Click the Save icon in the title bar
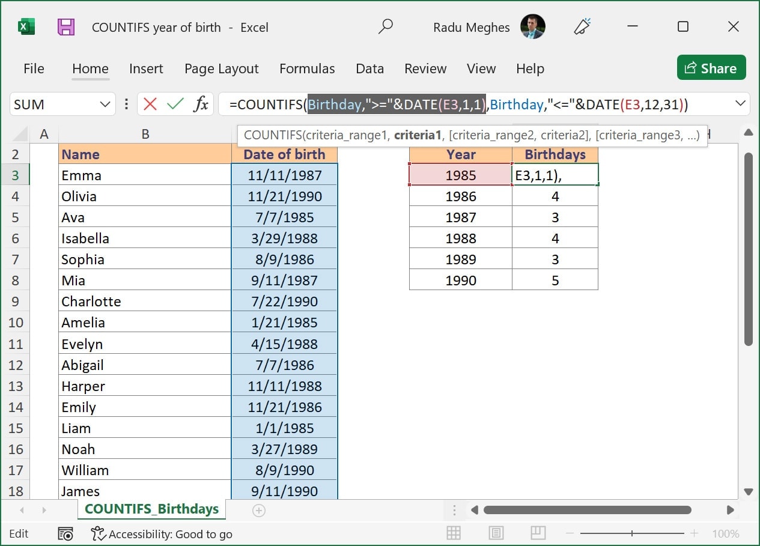 [65, 27]
